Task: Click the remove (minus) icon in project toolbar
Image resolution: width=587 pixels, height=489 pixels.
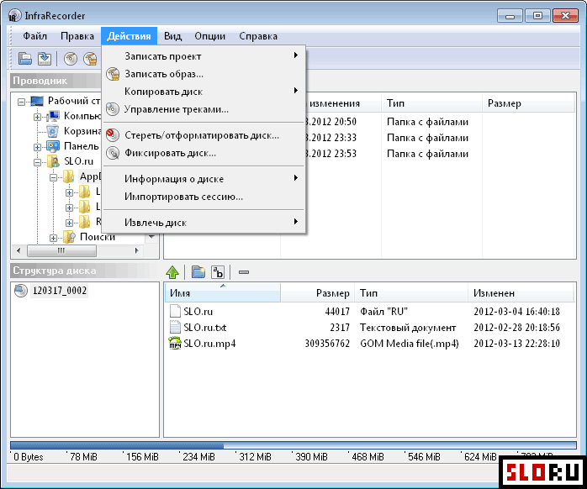Action: click(244, 272)
